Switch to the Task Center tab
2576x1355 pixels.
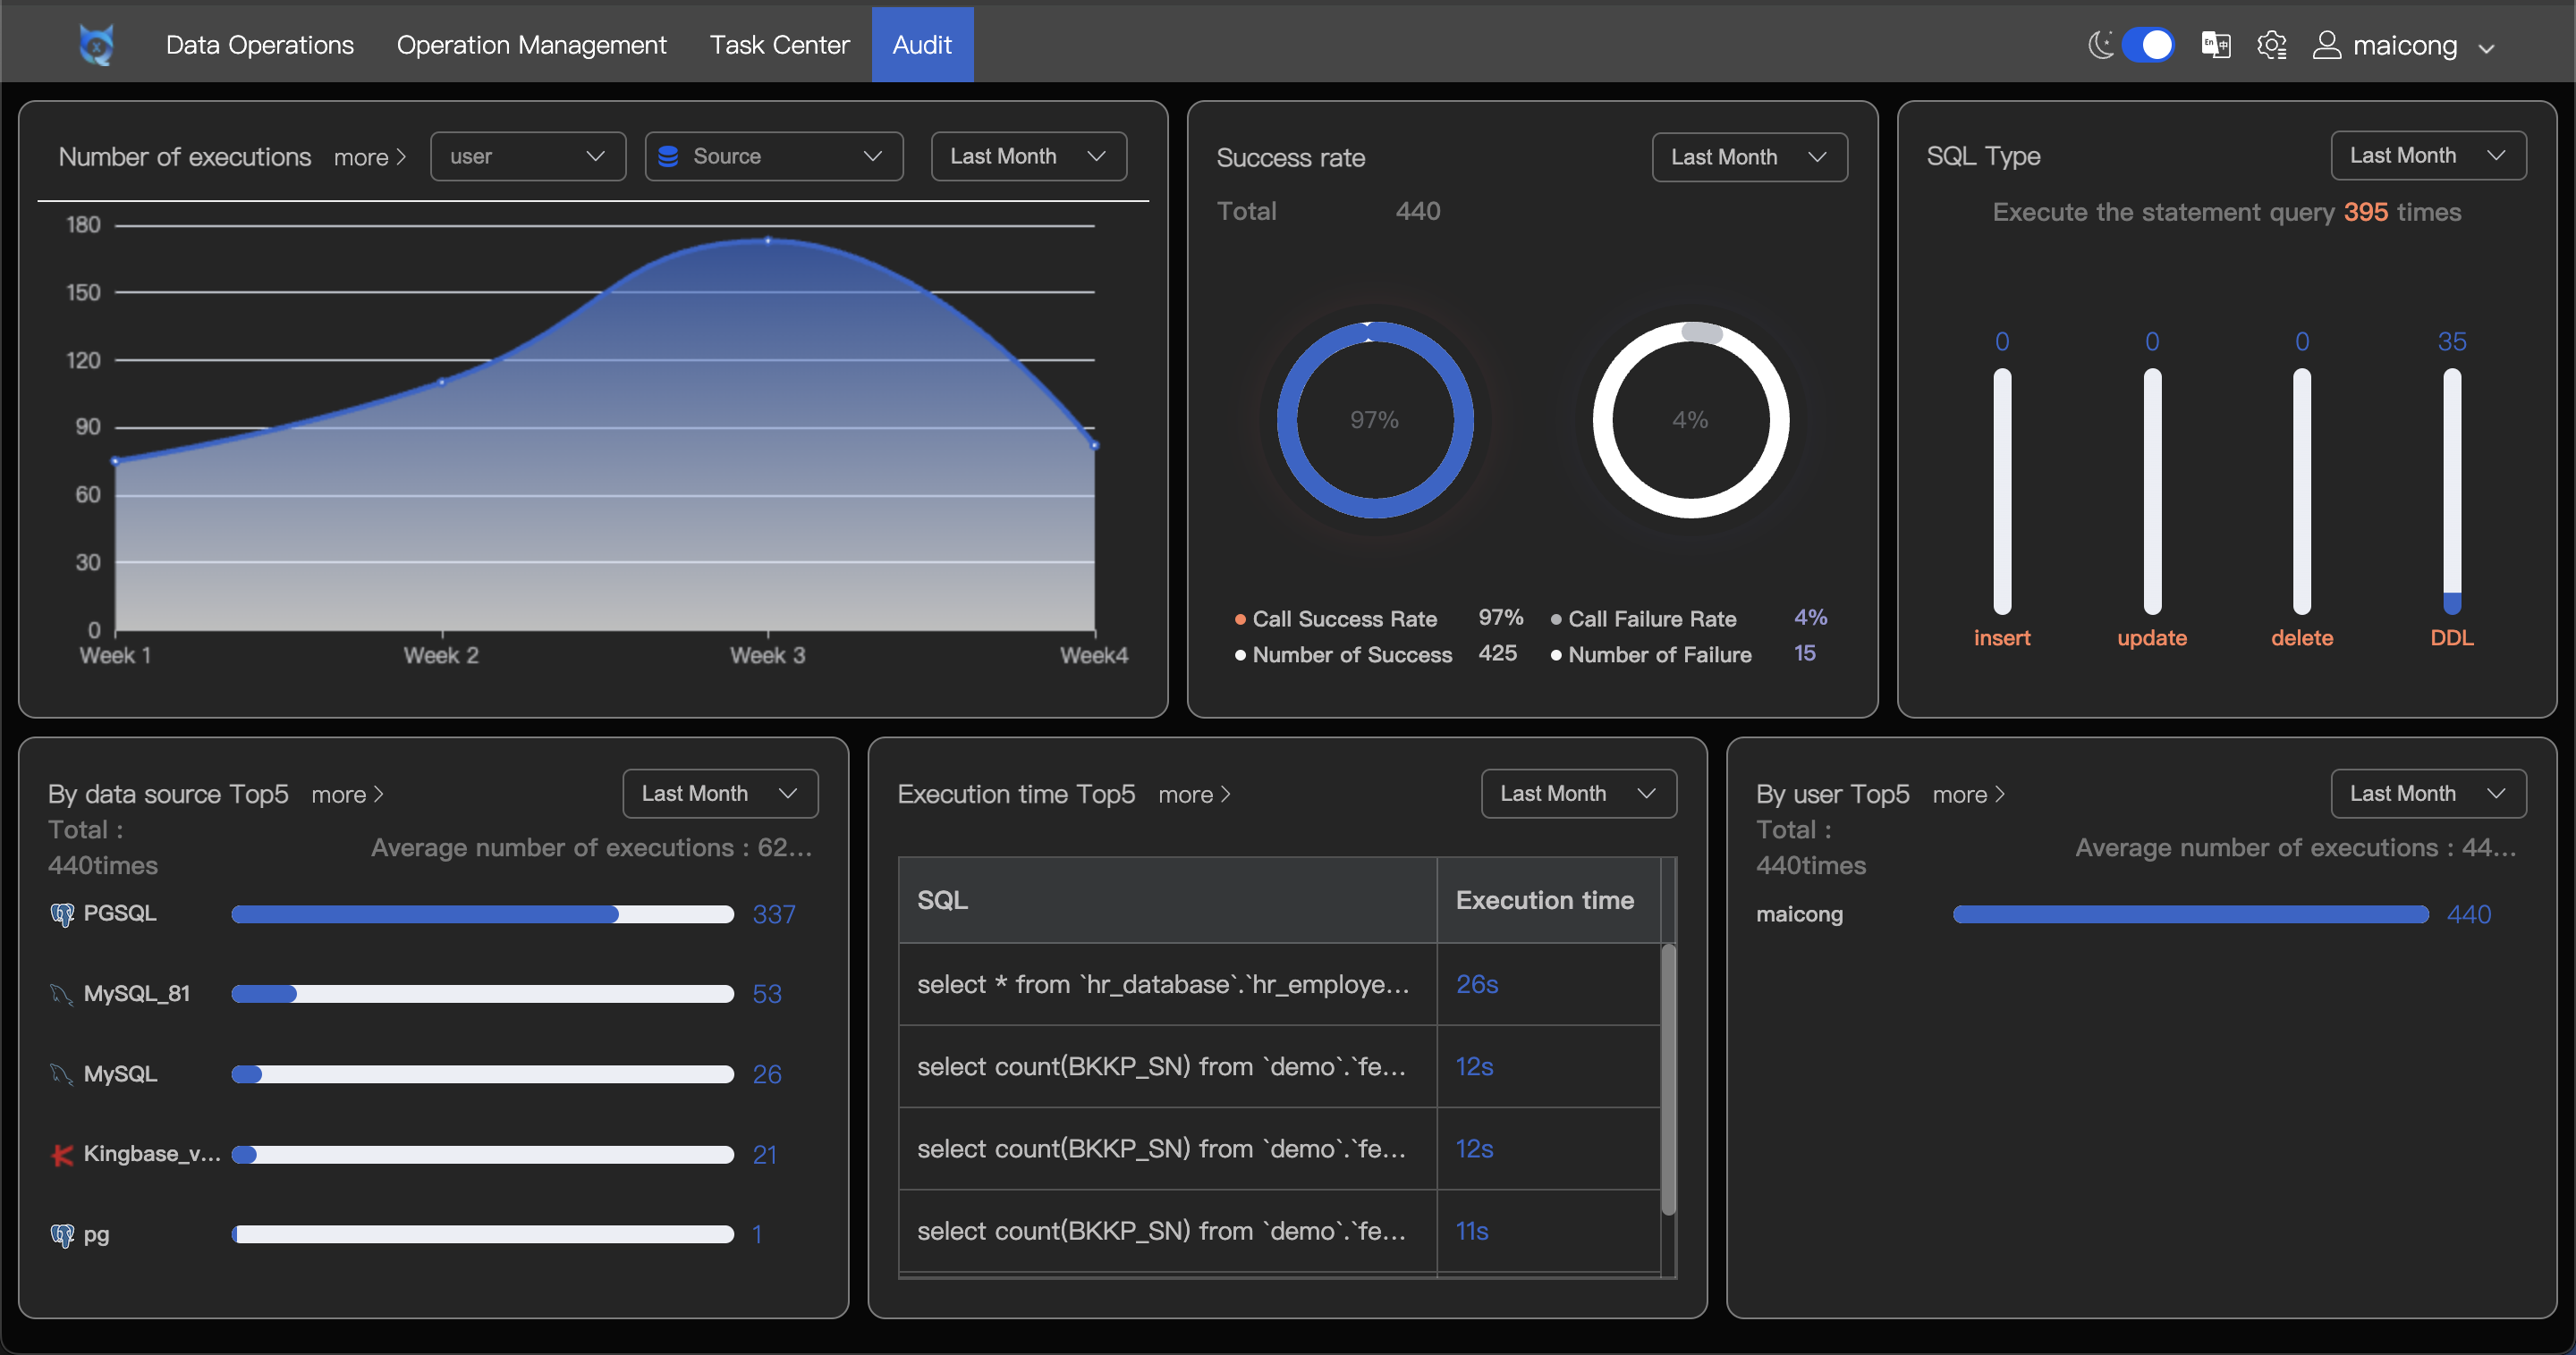tap(779, 45)
